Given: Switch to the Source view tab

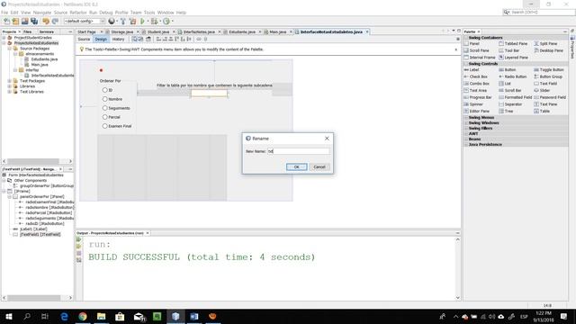Looking at the screenshot, I should [84, 39].
